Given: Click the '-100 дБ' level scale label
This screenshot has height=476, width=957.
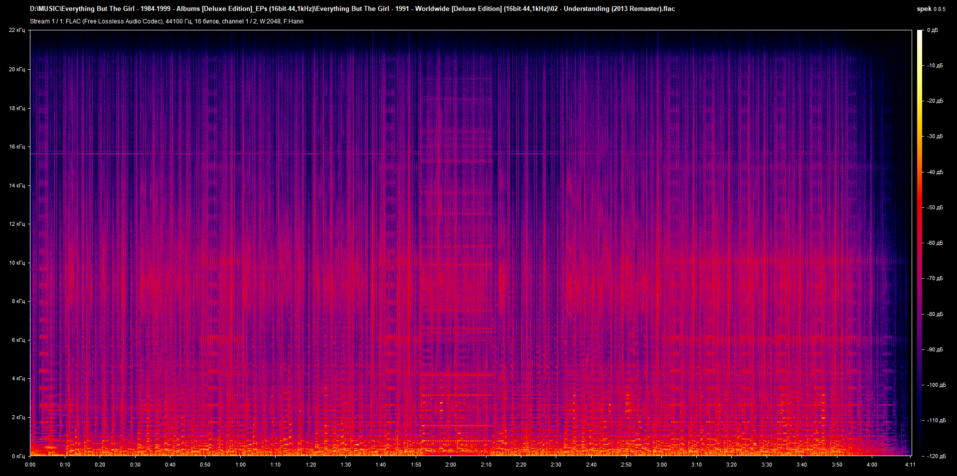Looking at the screenshot, I should (x=936, y=385).
